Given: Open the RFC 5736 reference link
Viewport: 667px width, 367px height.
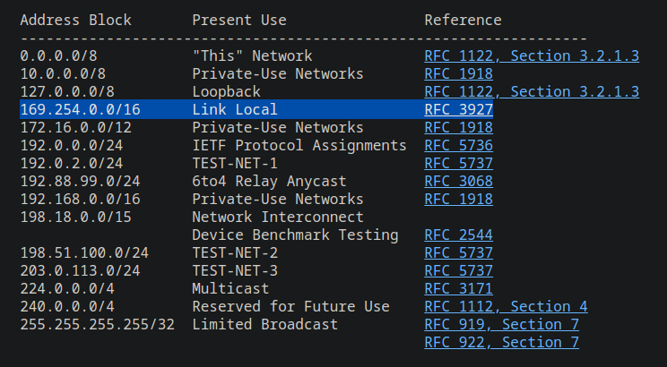Looking at the screenshot, I should pos(459,146).
